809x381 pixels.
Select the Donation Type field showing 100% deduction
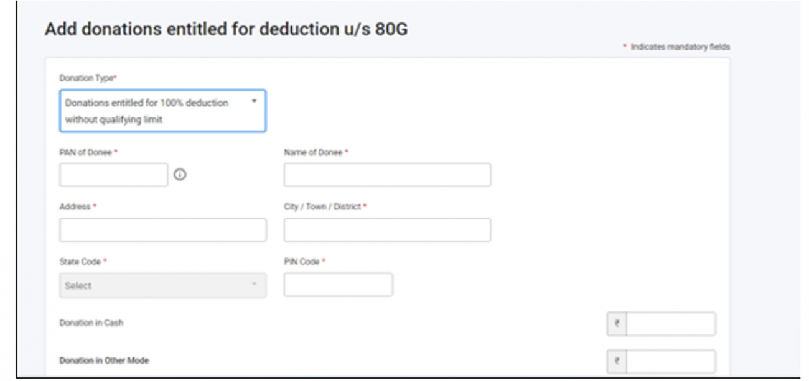[x=163, y=111]
